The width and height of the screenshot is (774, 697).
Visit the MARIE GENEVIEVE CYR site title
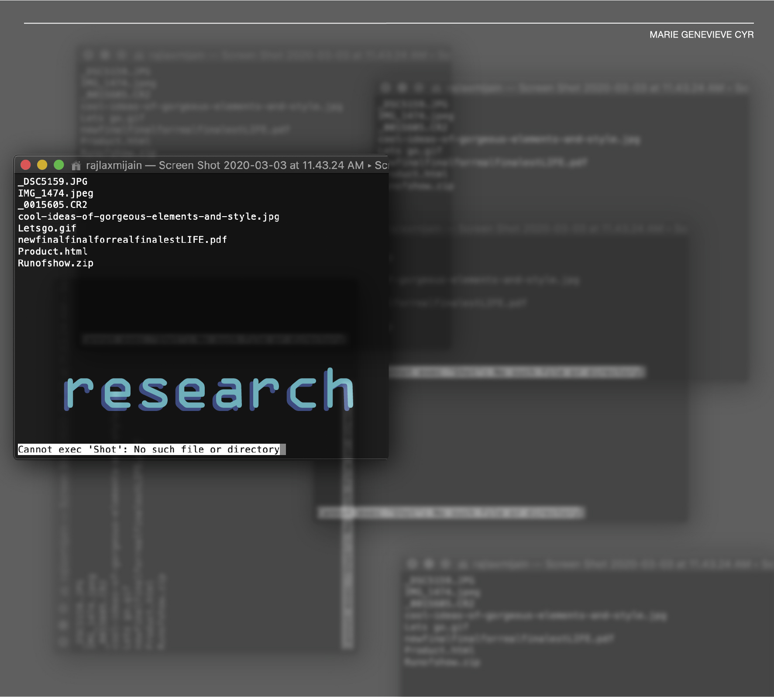pyautogui.click(x=702, y=35)
